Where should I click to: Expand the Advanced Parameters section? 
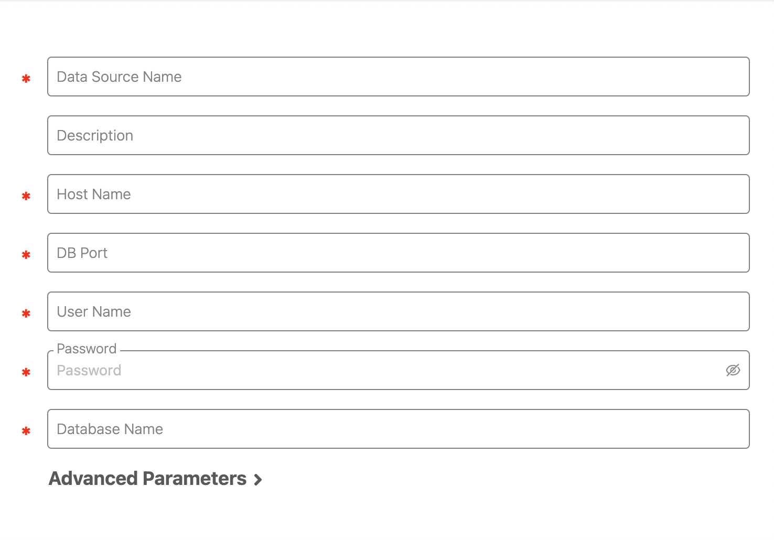pyautogui.click(x=155, y=479)
